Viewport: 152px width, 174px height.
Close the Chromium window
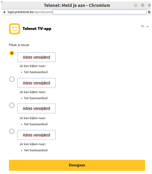(x=150, y=5)
